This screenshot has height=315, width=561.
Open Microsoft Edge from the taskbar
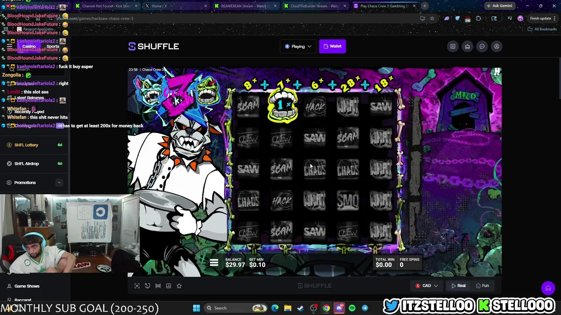pyautogui.click(x=275, y=308)
